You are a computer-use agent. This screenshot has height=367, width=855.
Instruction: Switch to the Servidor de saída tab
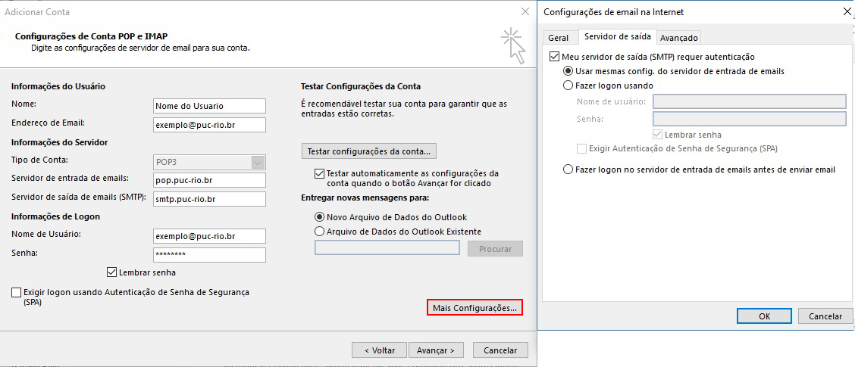617,36
